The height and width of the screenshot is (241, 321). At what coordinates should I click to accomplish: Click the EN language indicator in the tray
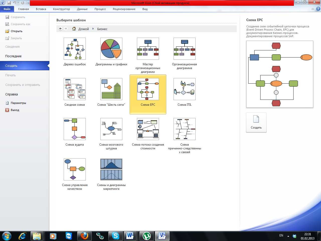(x=281, y=235)
